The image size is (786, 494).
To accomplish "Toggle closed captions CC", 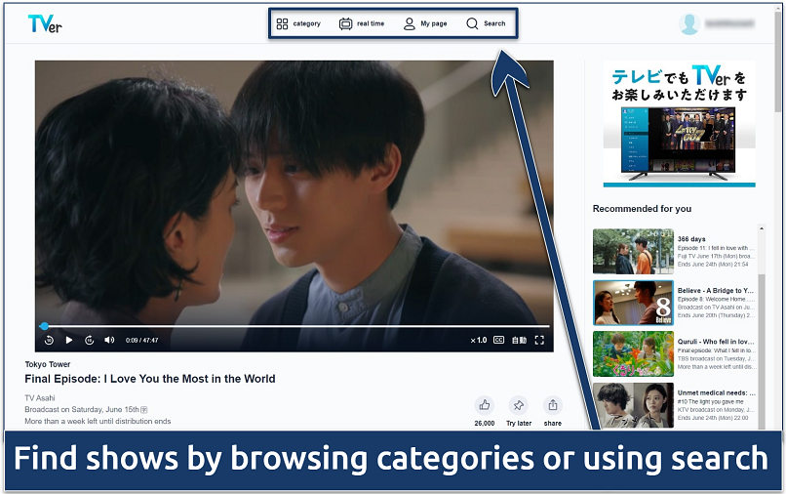I will (x=498, y=340).
